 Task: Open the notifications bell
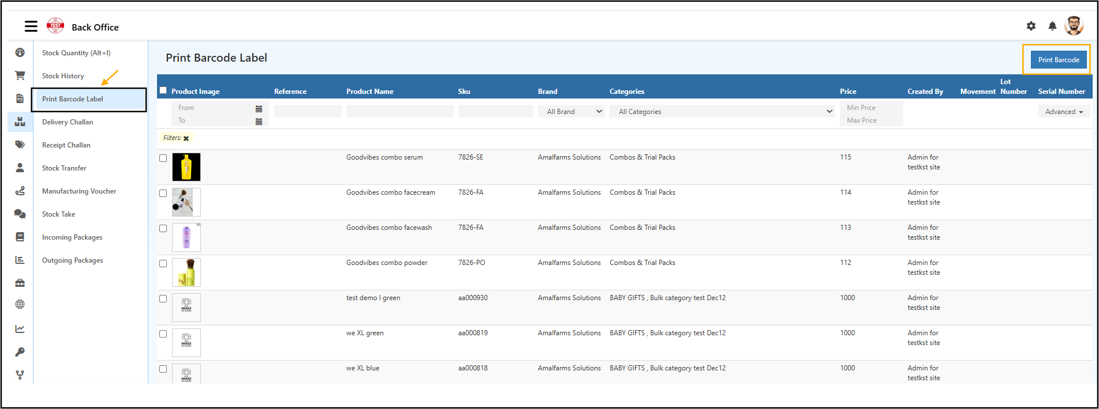click(x=1052, y=26)
